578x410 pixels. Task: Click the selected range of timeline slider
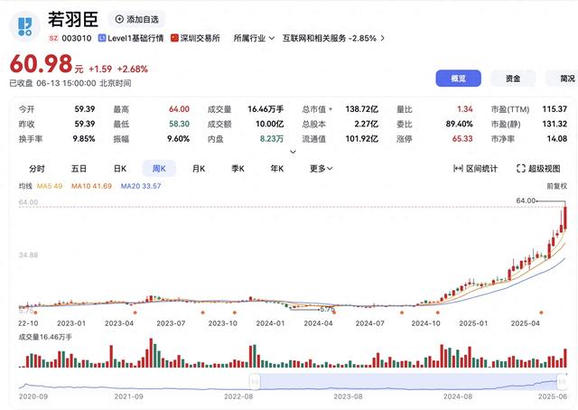[408, 382]
